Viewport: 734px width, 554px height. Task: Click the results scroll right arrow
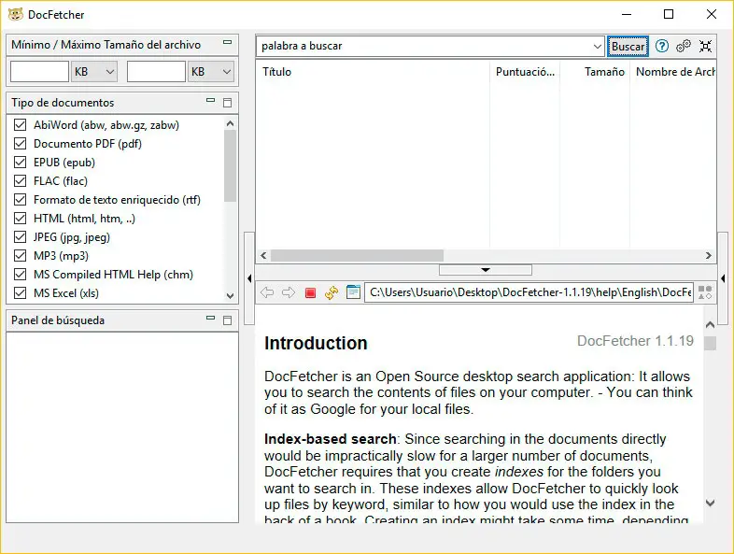point(708,255)
